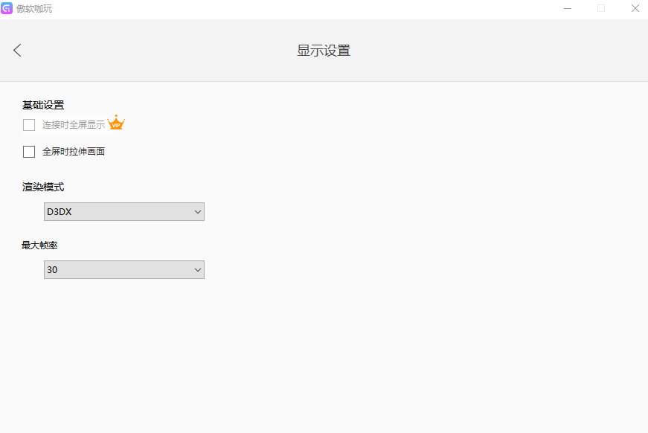Screen dimensions: 648x433
Task: Click the 傲软咖玩 title bar label
Action: tap(33, 8)
